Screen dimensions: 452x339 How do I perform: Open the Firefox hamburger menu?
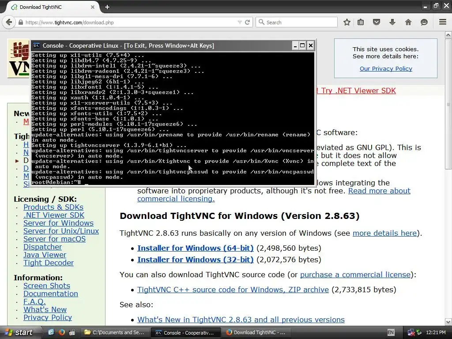click(x=443, y=22)
